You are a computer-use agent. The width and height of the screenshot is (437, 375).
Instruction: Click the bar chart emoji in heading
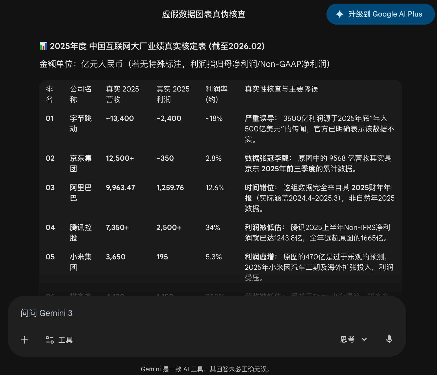coord(43,46)
